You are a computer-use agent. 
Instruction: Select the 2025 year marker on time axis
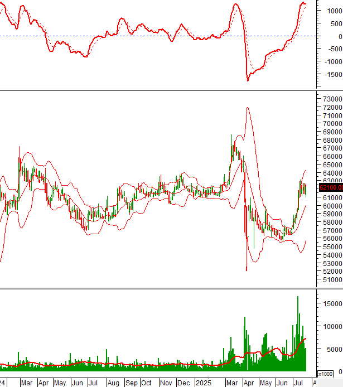pyautogui.click(x=204, y=383)
